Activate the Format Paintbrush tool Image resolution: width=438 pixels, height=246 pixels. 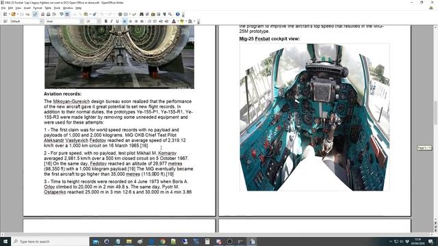click(x=94, y=14)
